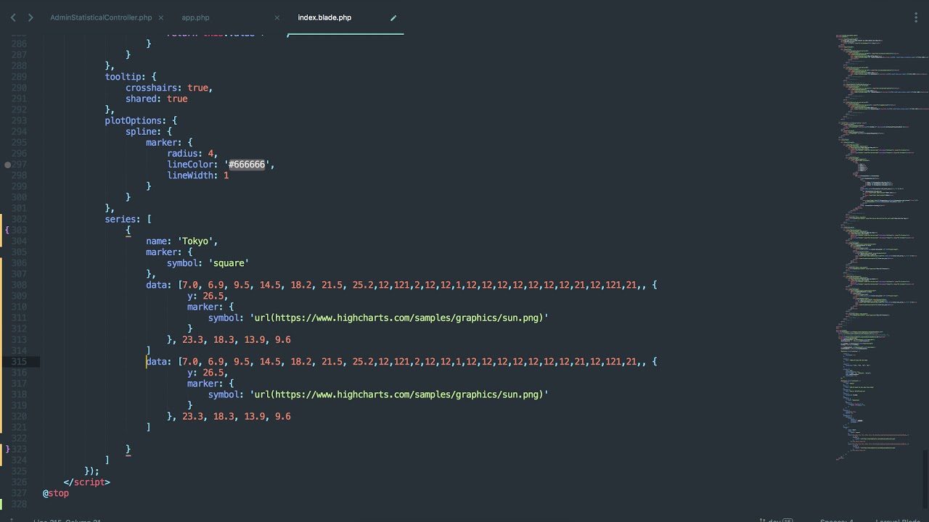Viewport: 929px width, 522px height.
Task: Go back with the left tab arrow
Action: pos(13,17)
